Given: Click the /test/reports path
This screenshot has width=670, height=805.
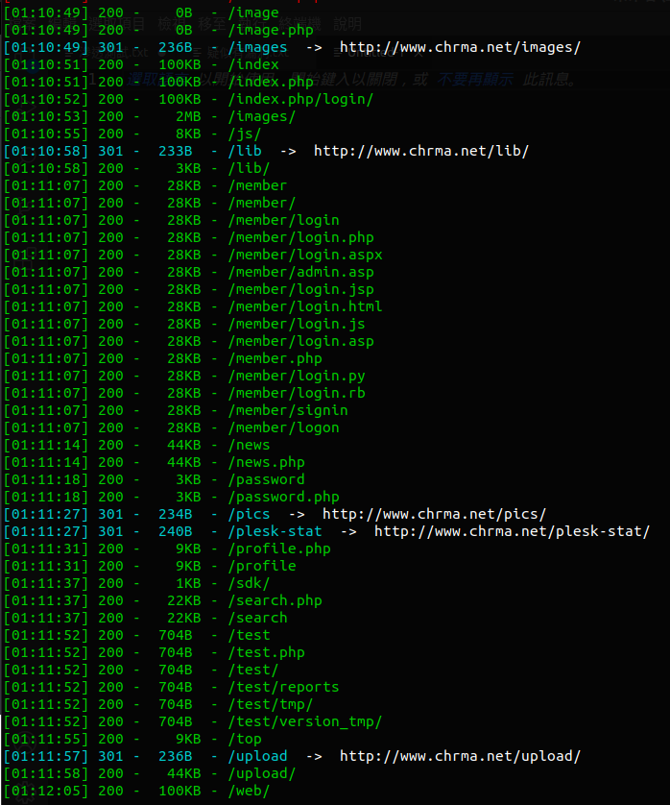Looking at the screenshot, I should 284,687.
